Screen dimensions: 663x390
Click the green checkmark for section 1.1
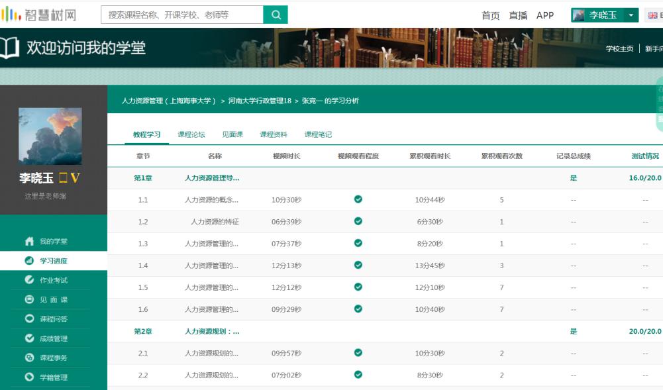(358, 199)
